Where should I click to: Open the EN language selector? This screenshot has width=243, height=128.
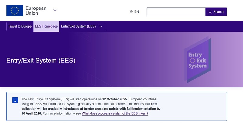tap(136, 12)
